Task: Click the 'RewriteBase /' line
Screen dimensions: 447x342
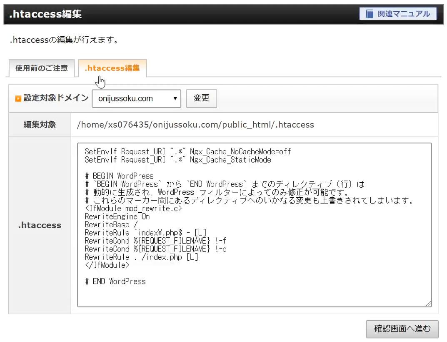Action: coord(111,225)
